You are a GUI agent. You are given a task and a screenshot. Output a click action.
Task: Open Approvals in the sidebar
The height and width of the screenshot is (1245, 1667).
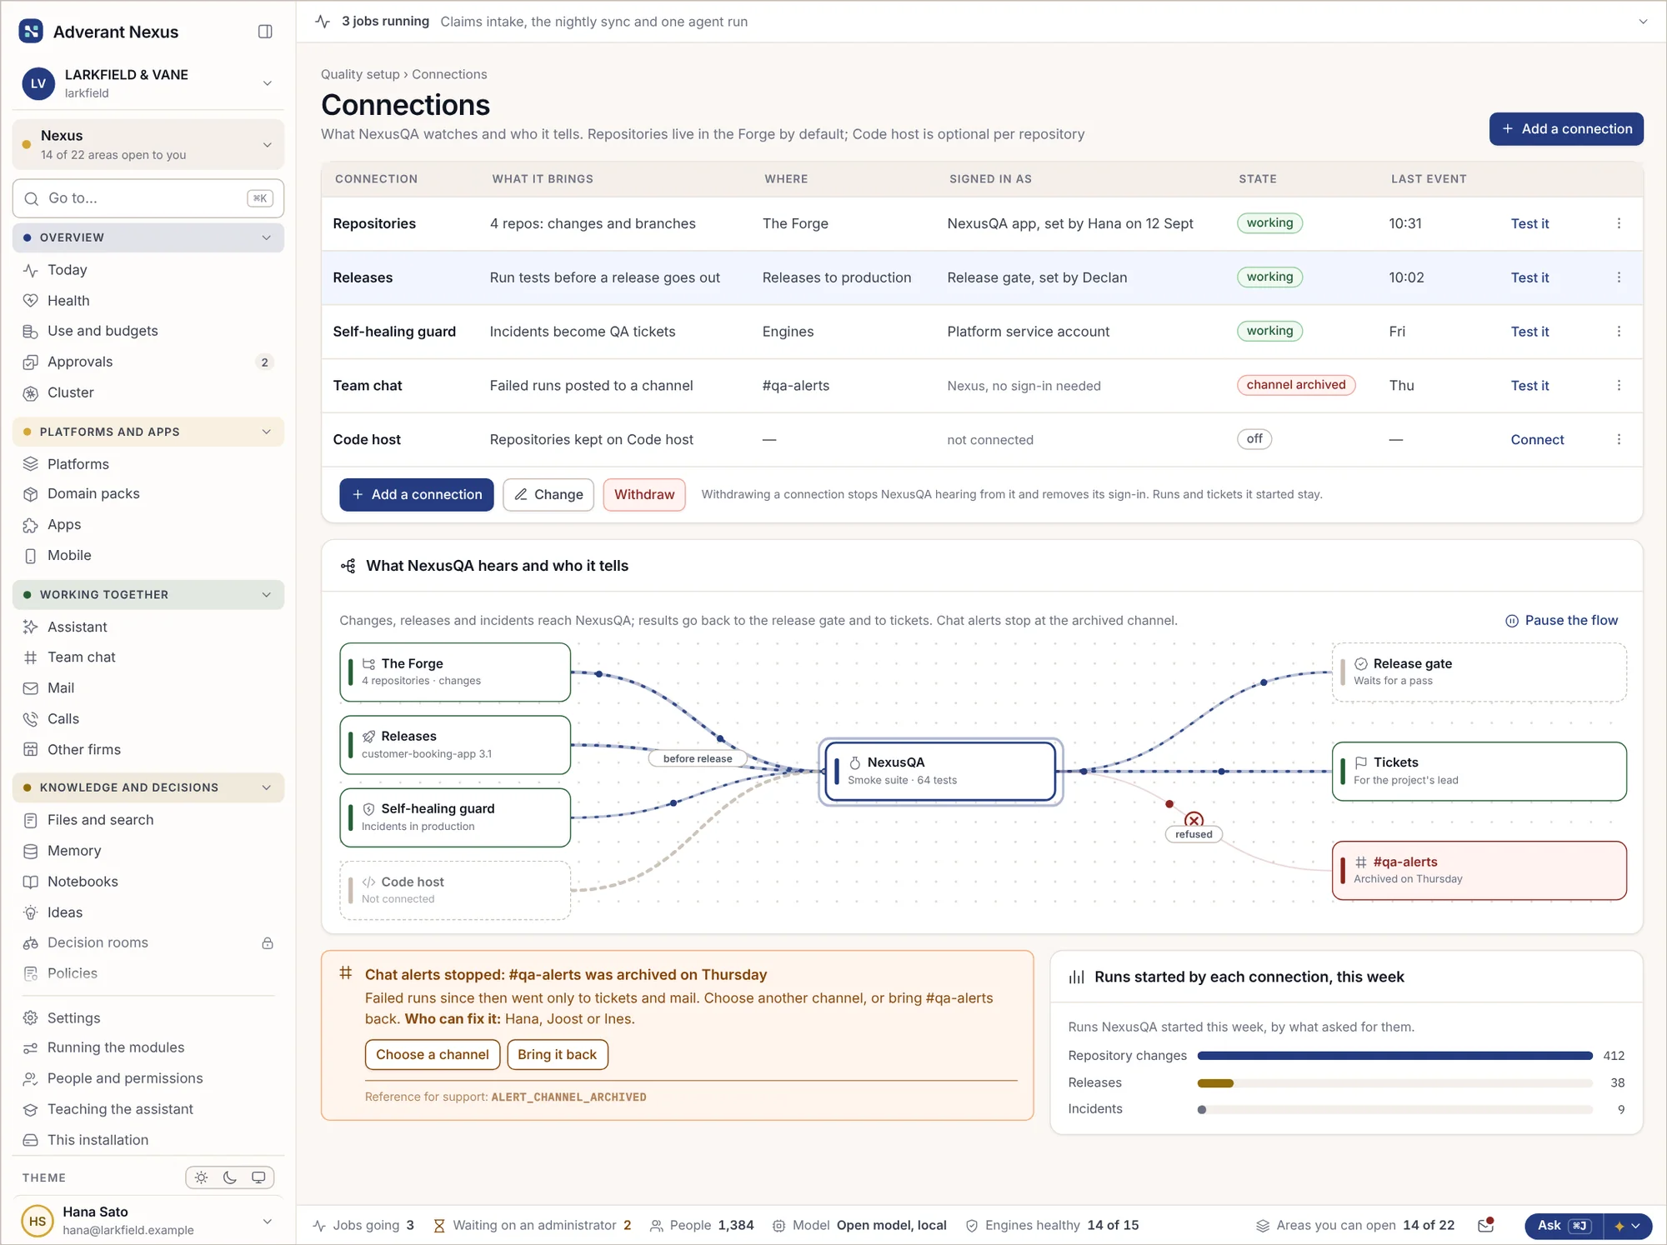click(148, 362)
